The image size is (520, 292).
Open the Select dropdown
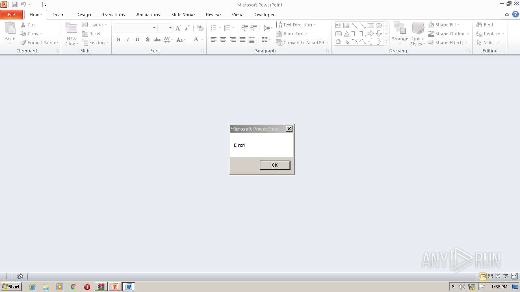[488, 43]
